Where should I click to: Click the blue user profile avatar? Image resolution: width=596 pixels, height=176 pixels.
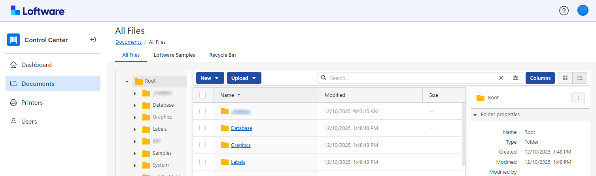(583, 11)
